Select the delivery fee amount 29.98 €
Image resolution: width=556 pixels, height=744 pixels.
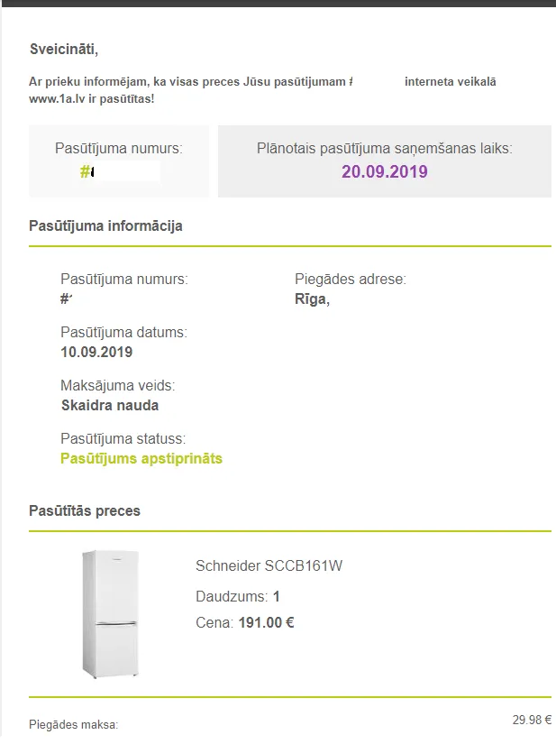(x=532, y=720)
